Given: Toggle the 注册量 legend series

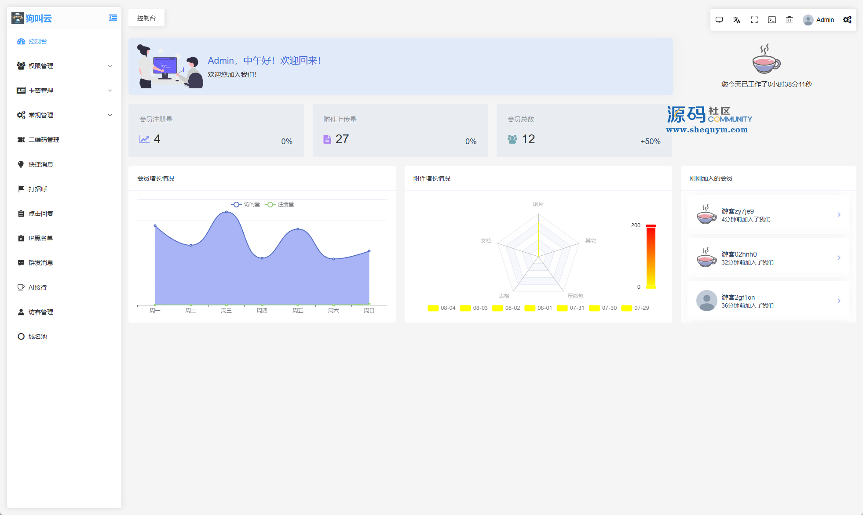Looking at the screenshot, I should (x=280, y=204).
